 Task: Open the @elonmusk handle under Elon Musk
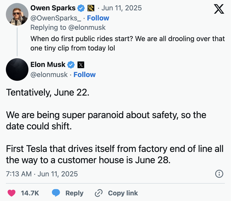(49, 75)
